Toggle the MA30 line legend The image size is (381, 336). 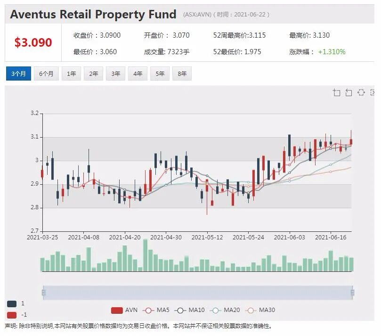click(x=260, y=310)
